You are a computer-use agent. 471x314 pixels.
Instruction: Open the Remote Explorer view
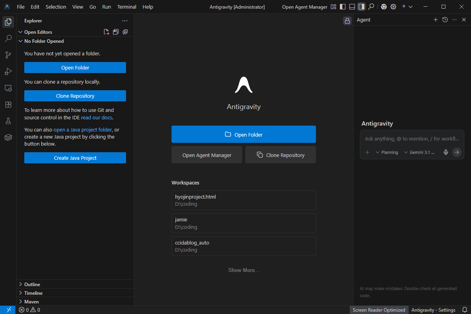[x=8, y=88]
